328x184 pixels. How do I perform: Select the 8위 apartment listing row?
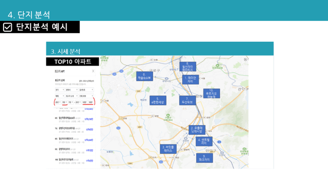74,140
